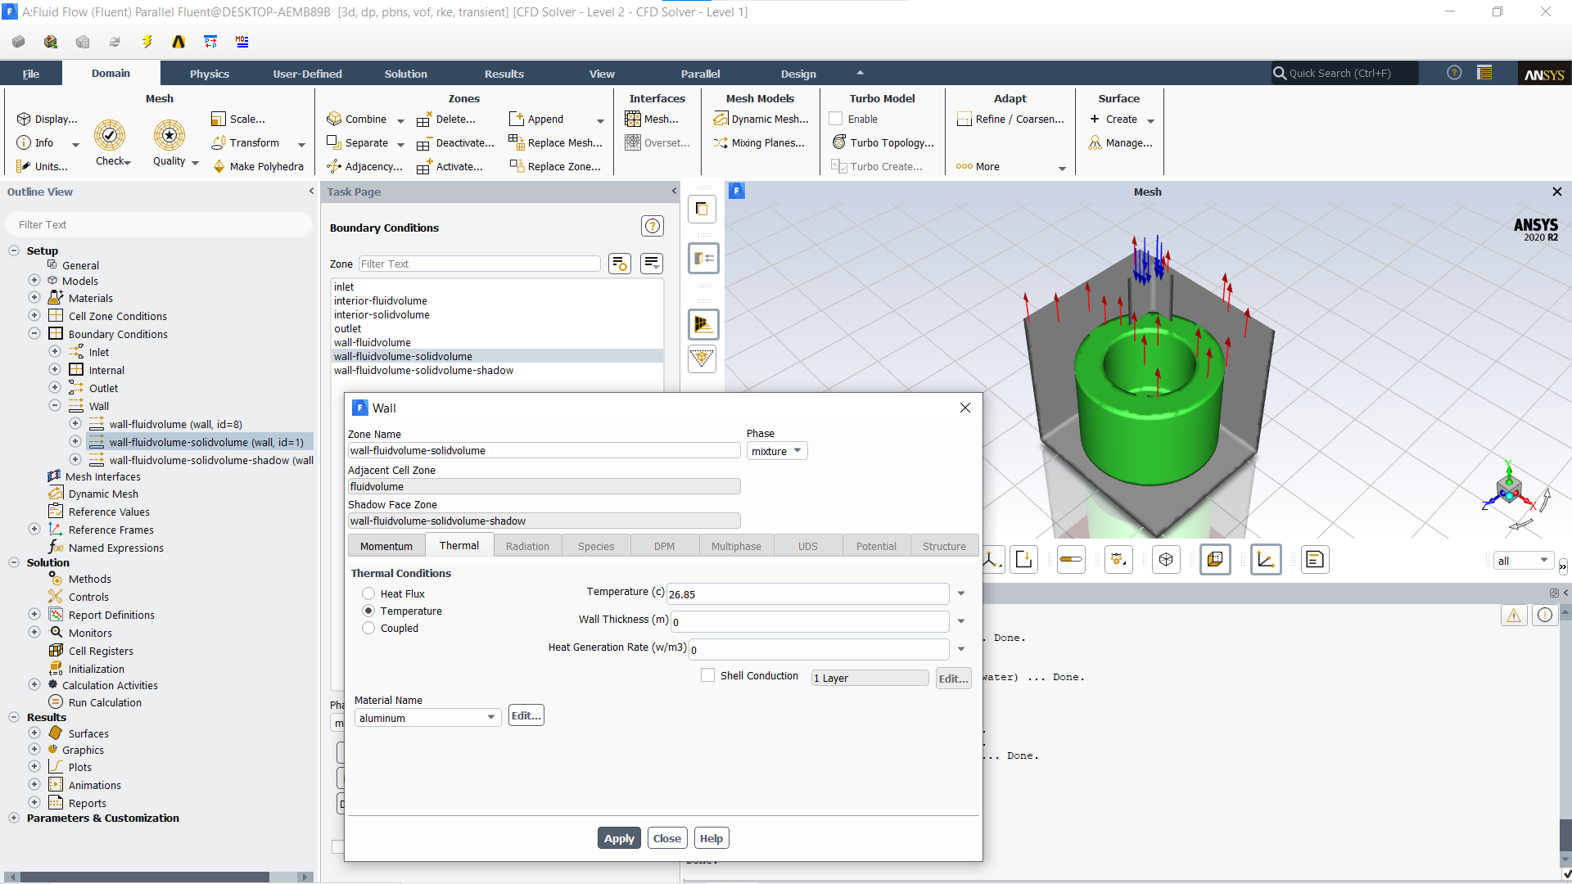Expand the Adapt More dropdown
Viewport: 1572px width, 884px height.
click(1063, 169)
